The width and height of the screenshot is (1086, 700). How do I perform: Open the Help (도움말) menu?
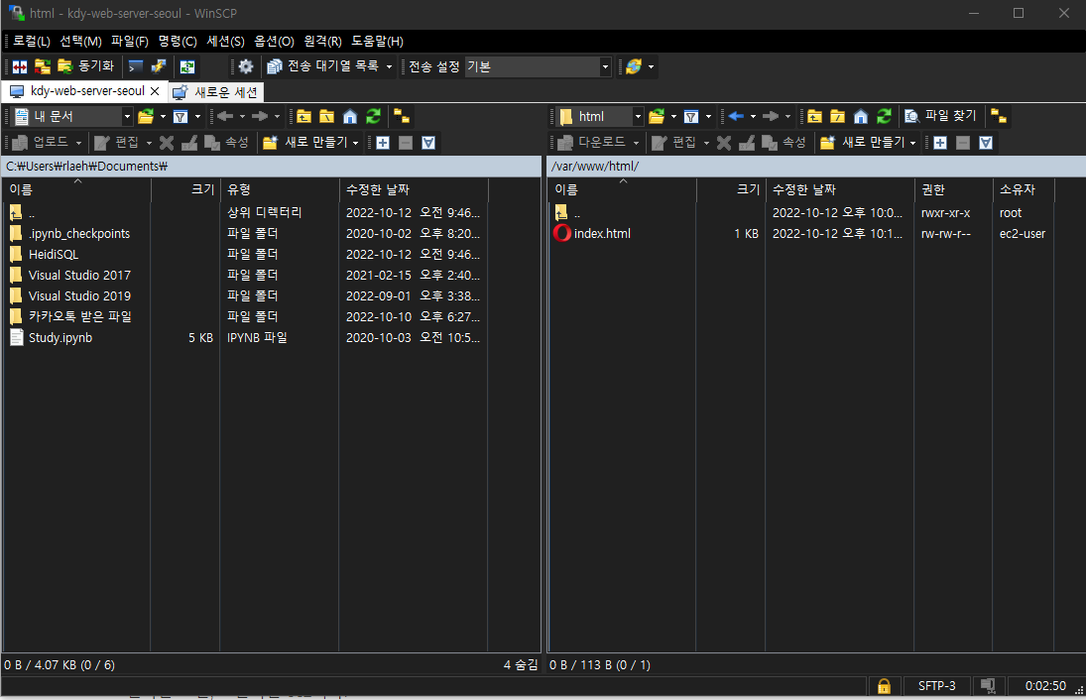coord(377,42)
